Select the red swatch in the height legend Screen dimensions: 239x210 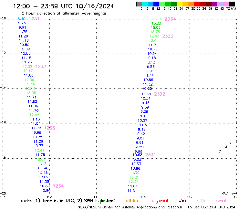(x=197, y=4)
